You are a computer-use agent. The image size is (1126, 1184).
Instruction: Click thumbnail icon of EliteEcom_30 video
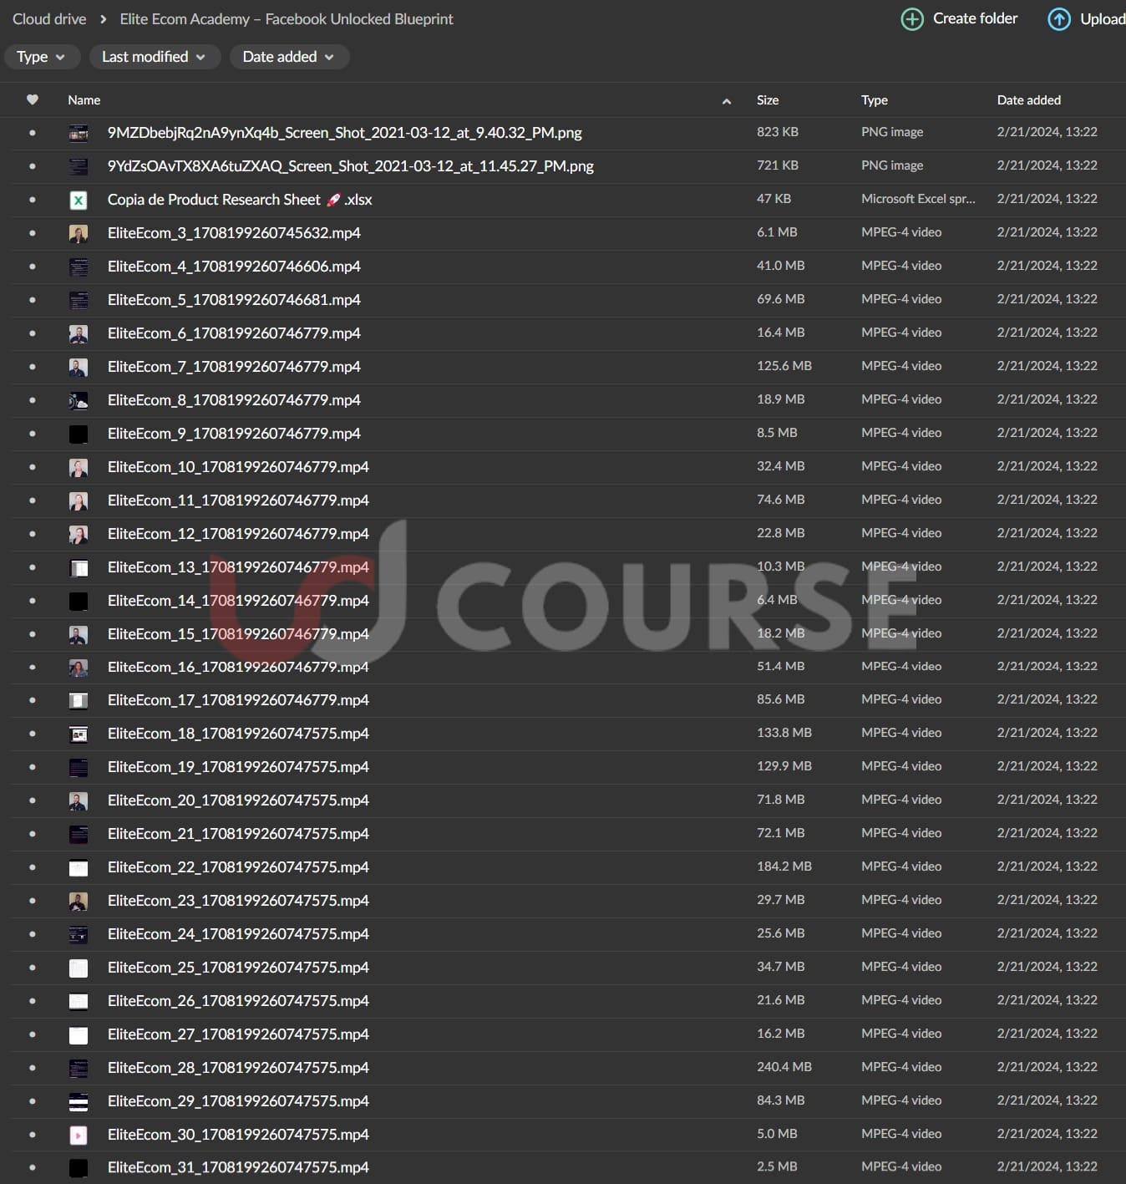(x=79, y=1135)
